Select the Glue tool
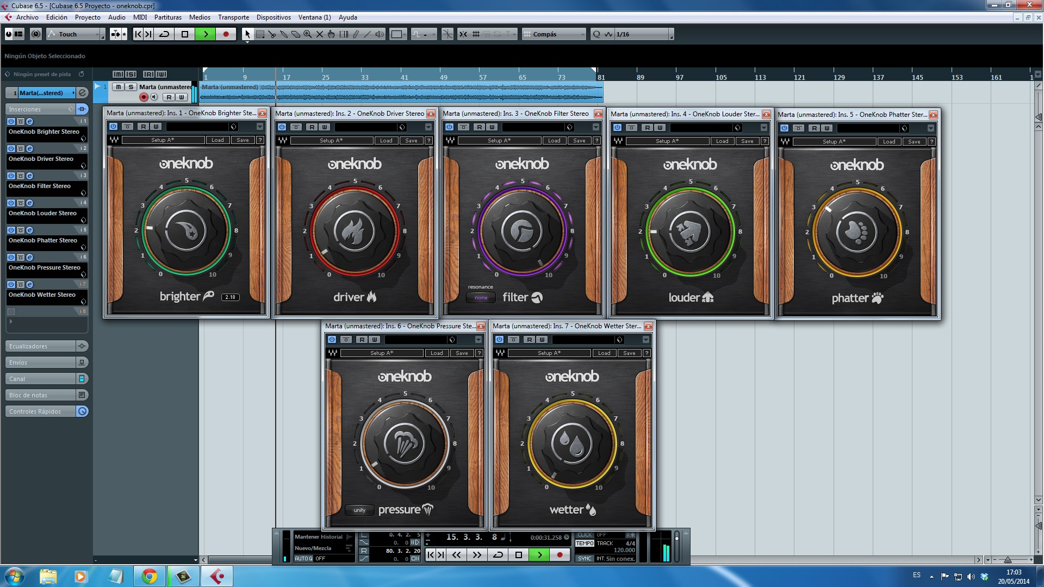 click(x=284, y=34)
